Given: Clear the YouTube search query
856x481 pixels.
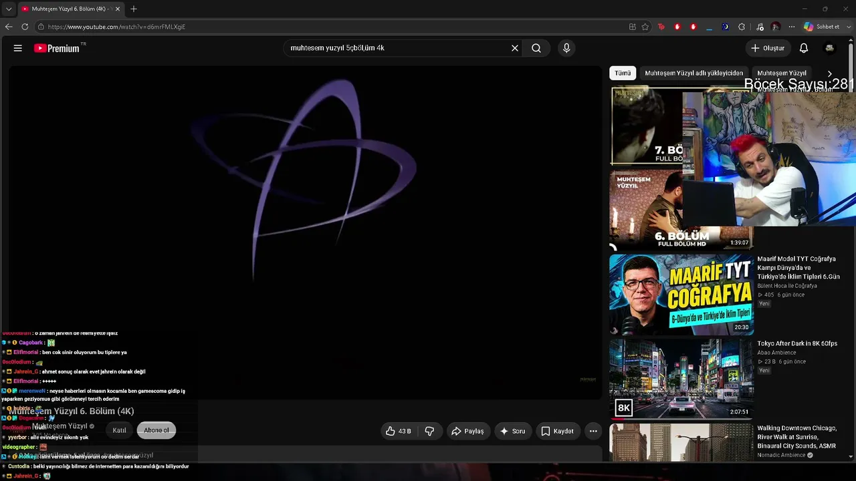Looking at the screenshot, I should (x=515, y=48).
